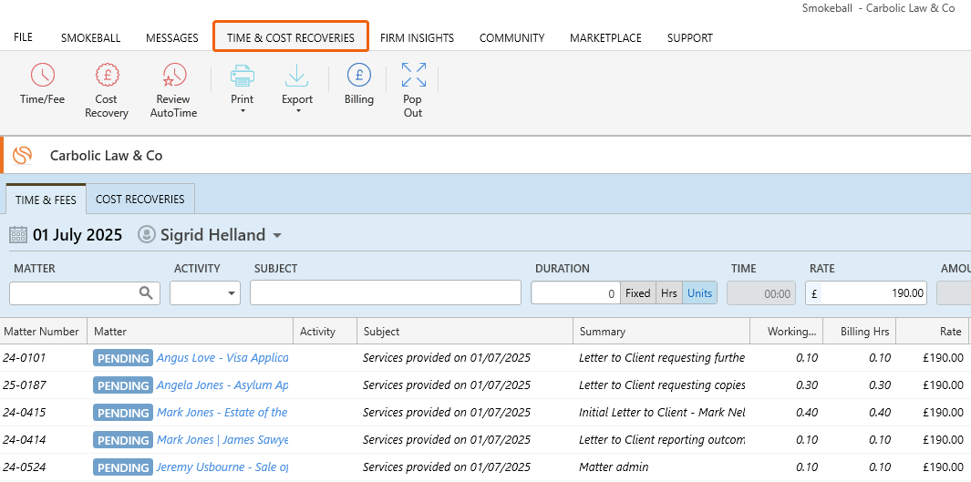Open the Mark Jones | James Sawyer matter link
The image size is (971, 482).
click(222, 439)
